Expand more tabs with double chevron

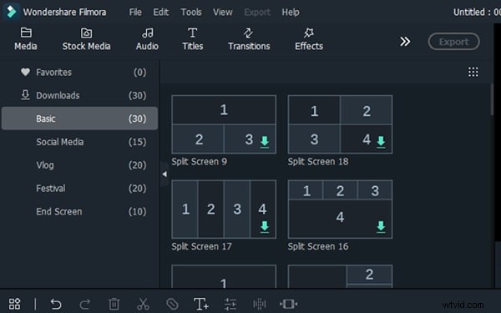pyautogui.click(x=405, y=42)
